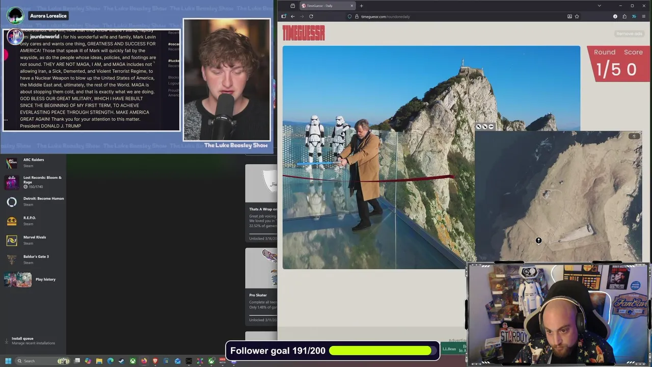The height and width of the screenshot is (367, 652).
Task: Open Brave browser from the taskbar
Action: click(x=155, y=361)
